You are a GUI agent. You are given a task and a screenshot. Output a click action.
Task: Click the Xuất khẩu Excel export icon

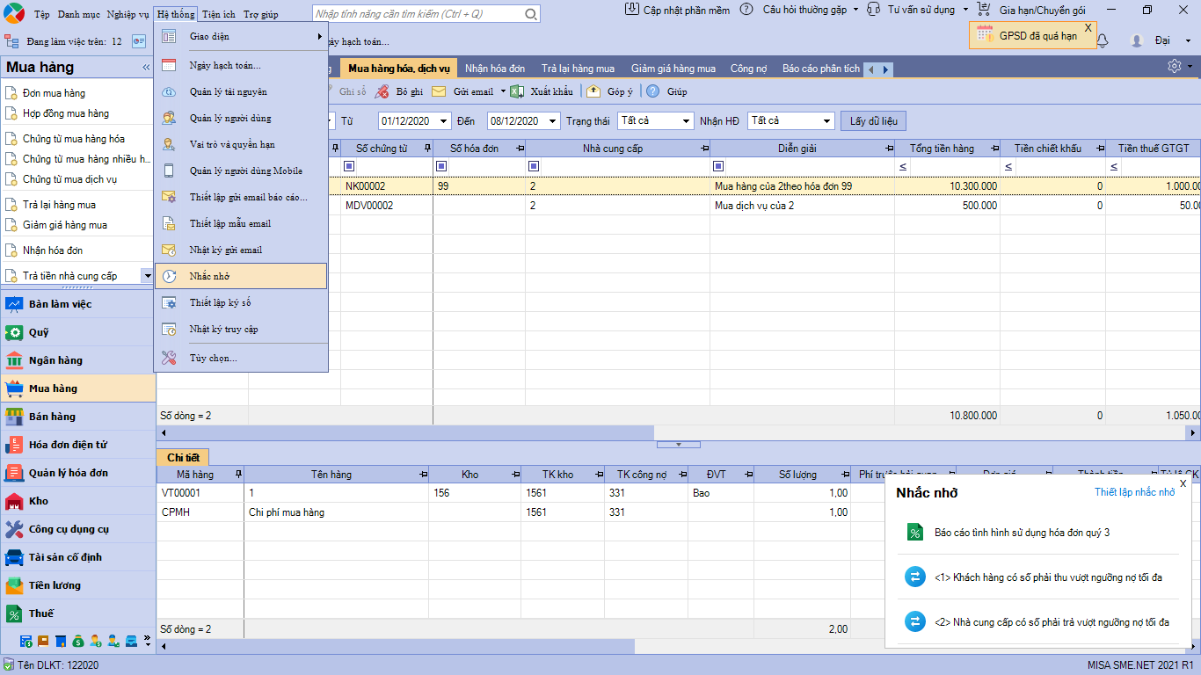pyautogui.click(x=517, y=91)
